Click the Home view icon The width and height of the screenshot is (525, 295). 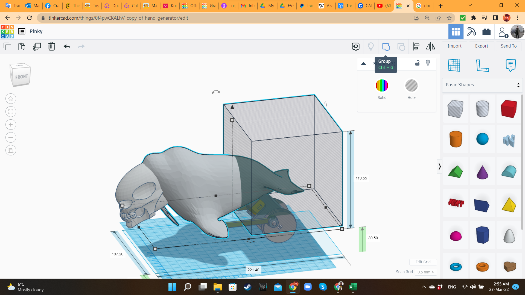pos(11,99)
